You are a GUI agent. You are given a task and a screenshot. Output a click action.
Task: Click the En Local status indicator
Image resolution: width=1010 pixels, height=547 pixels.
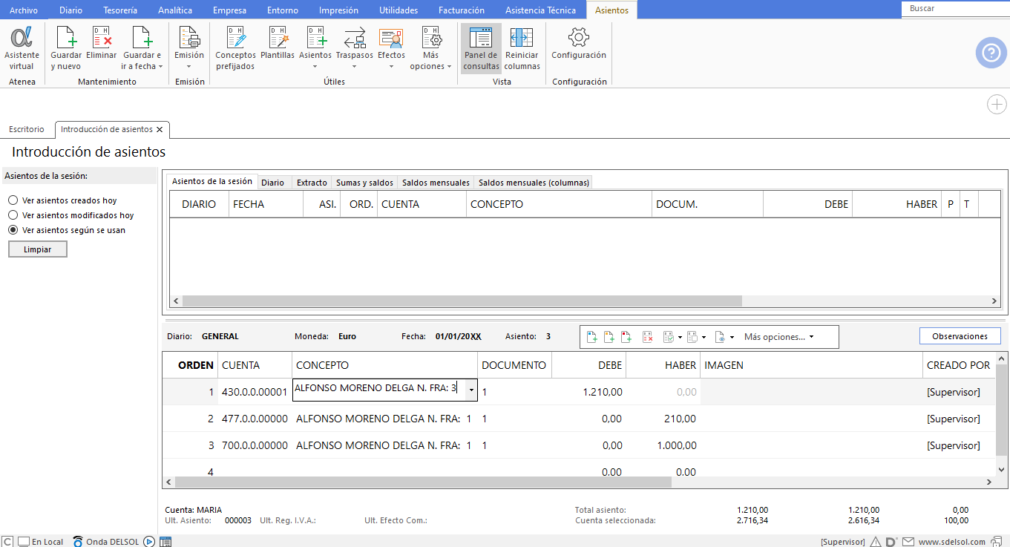[x=41, y=542]
